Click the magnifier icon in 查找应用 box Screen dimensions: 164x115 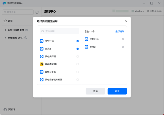(x=43, y=31)
